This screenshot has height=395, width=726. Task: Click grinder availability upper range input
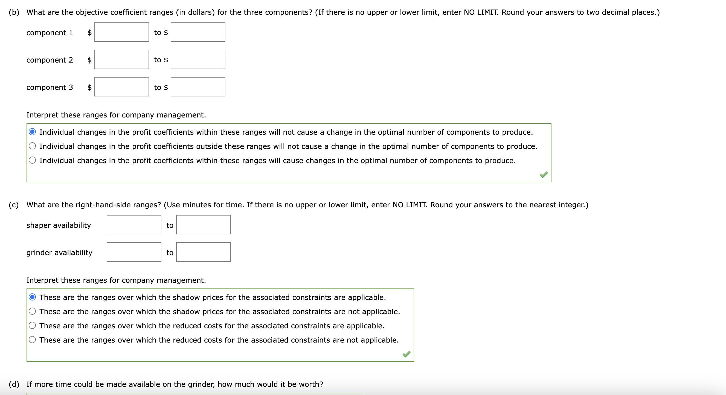[x=203, y=252]
